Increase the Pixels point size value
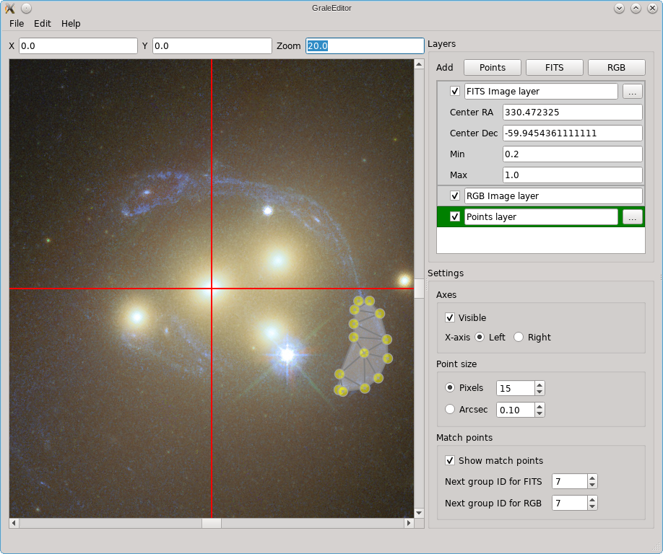The height and width of the screenshot is (554, 663). pyautogui.click(x=539, y=384)
